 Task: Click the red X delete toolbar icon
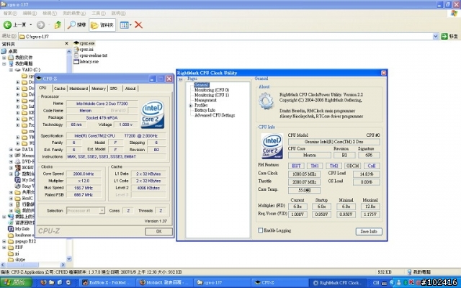pos(138,24)
